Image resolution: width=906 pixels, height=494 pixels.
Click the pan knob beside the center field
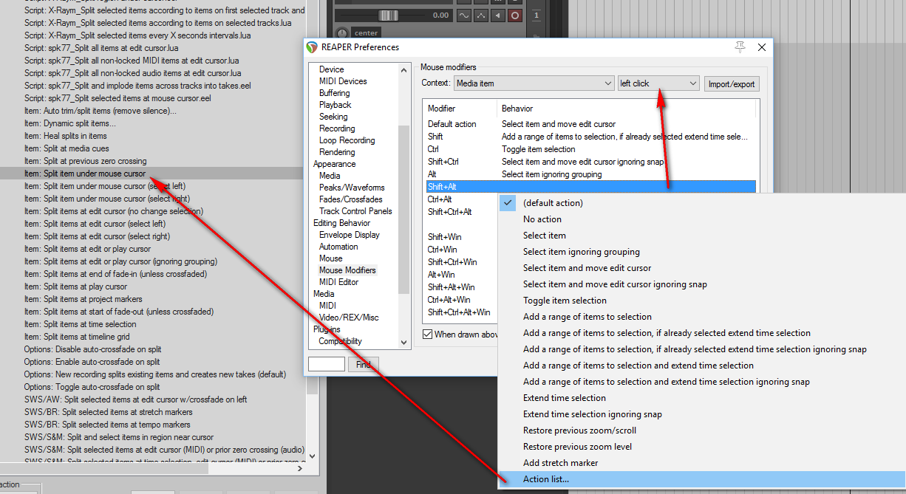click(341, 32)
